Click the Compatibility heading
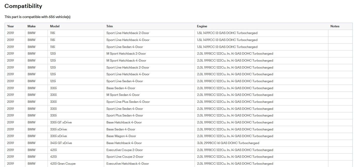This screenshot has height=167, width=354. (23, 6)
